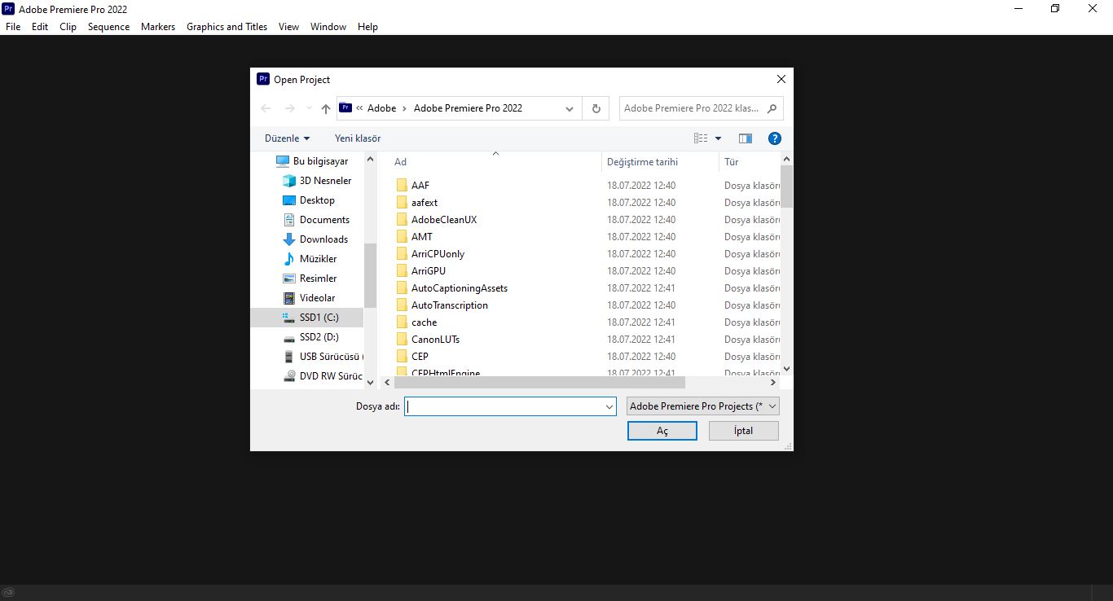Click the İptal button
This screenshot has height=601, width=1113.
click(x=744, y=431)
